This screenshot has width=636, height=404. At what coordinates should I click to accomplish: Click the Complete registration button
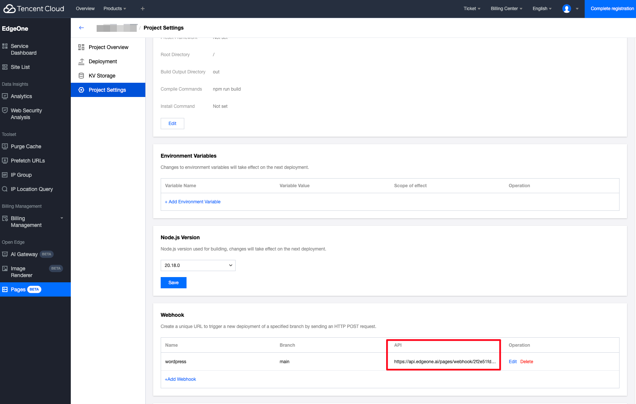click(x=612, y=9)
